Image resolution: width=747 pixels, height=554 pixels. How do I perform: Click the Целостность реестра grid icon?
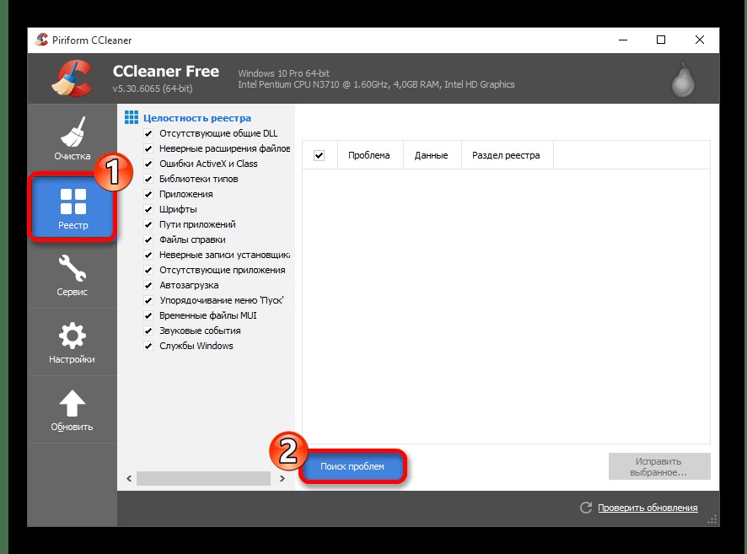point(131,118)
